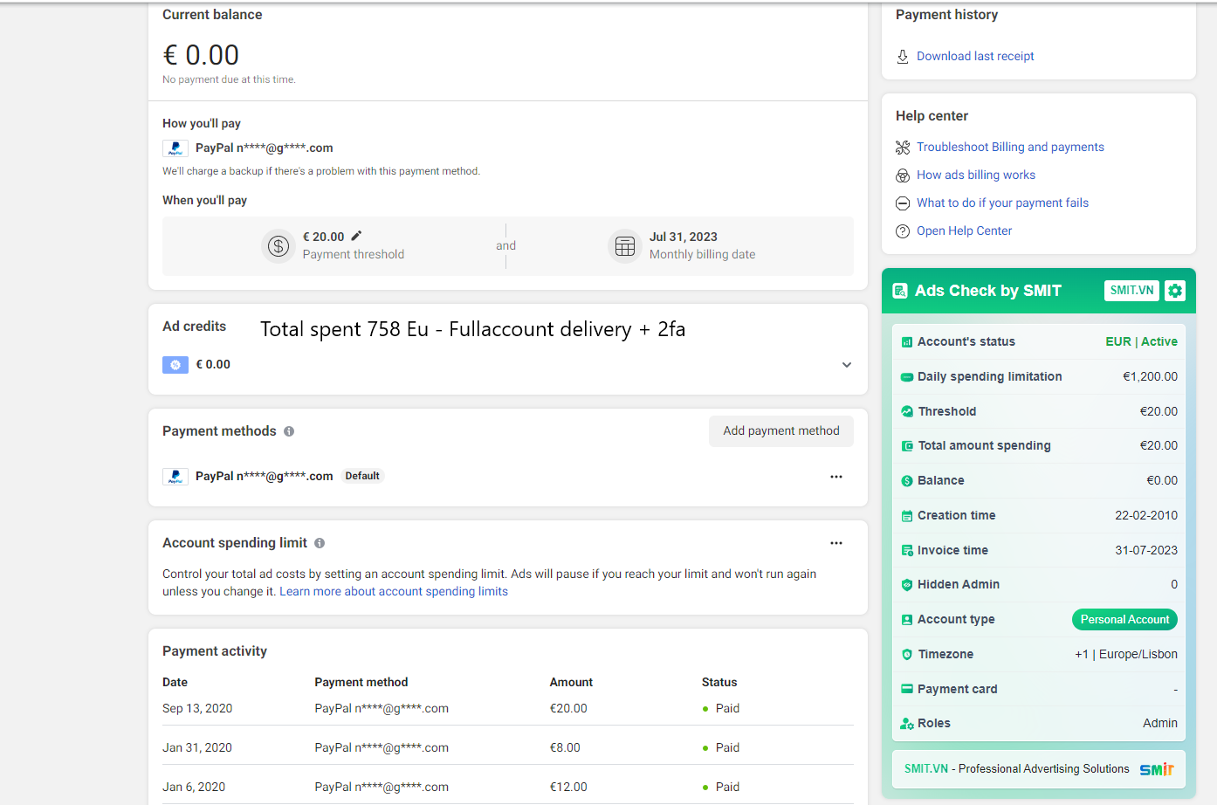Select the Sep 13, 2020 payment date

[x=197, y=708]
